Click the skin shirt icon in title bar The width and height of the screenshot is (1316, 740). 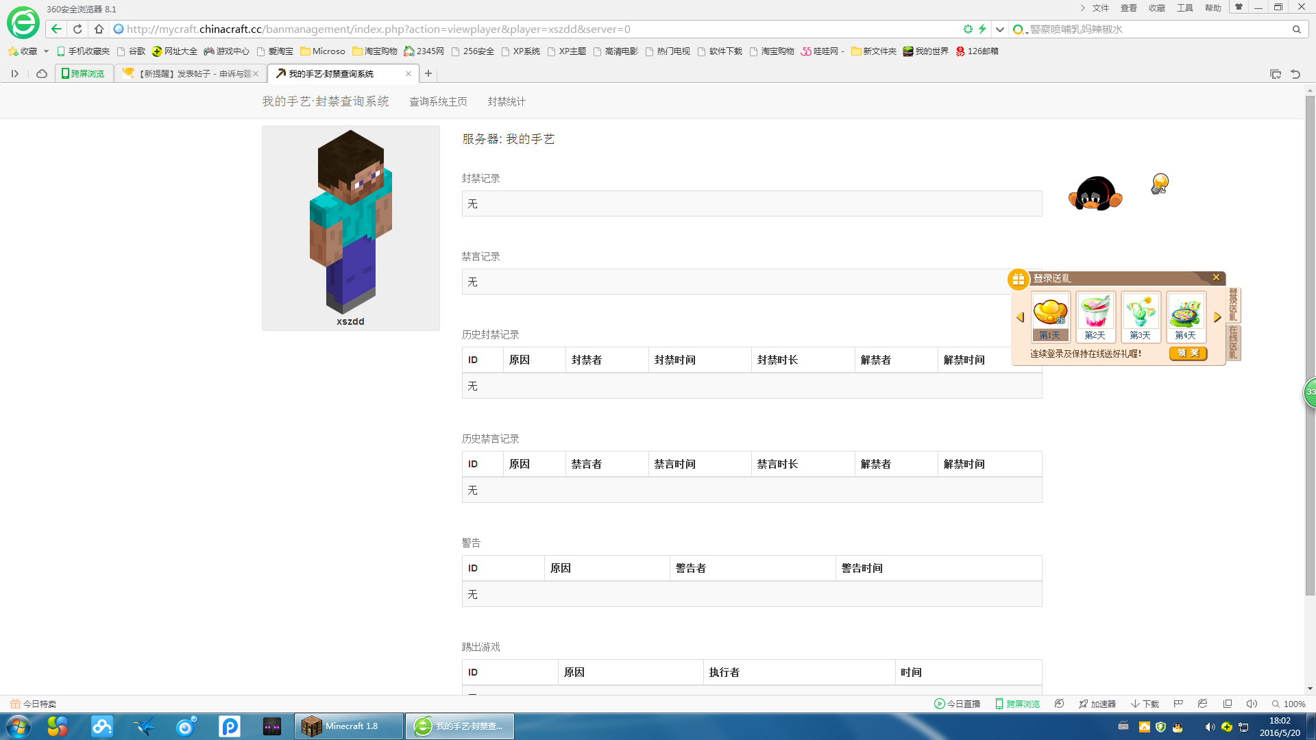pos(1239,7)
